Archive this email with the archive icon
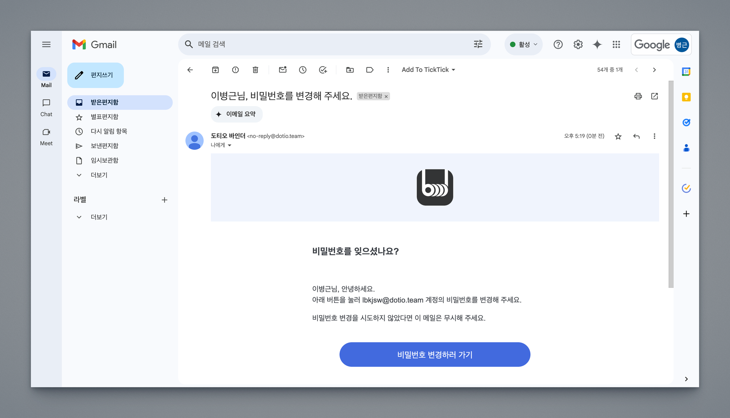This screenshot has height=418, width=730. [x=215, y=70]
